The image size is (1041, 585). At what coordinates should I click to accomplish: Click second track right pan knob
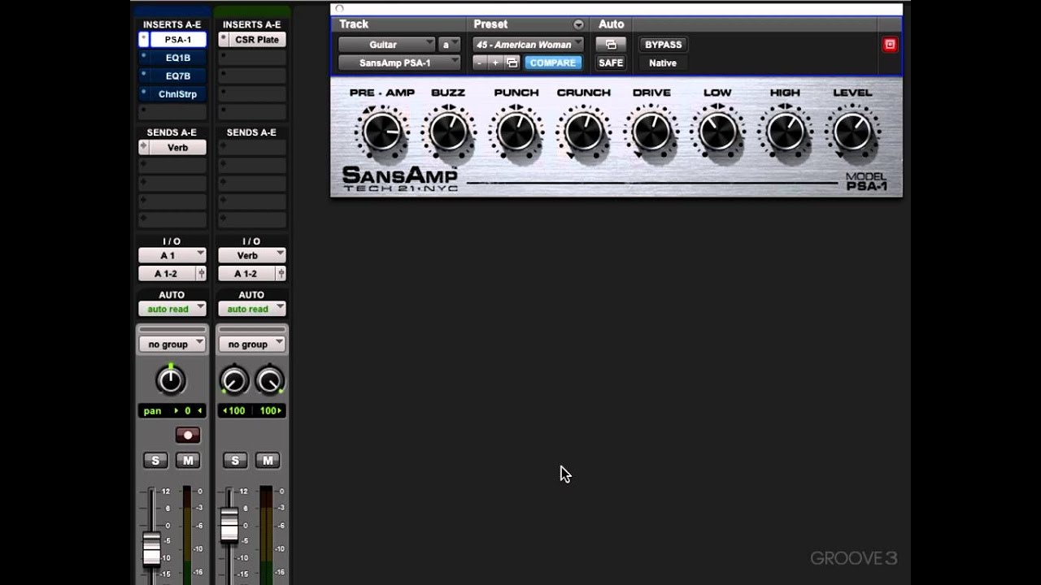pos(269,380)
